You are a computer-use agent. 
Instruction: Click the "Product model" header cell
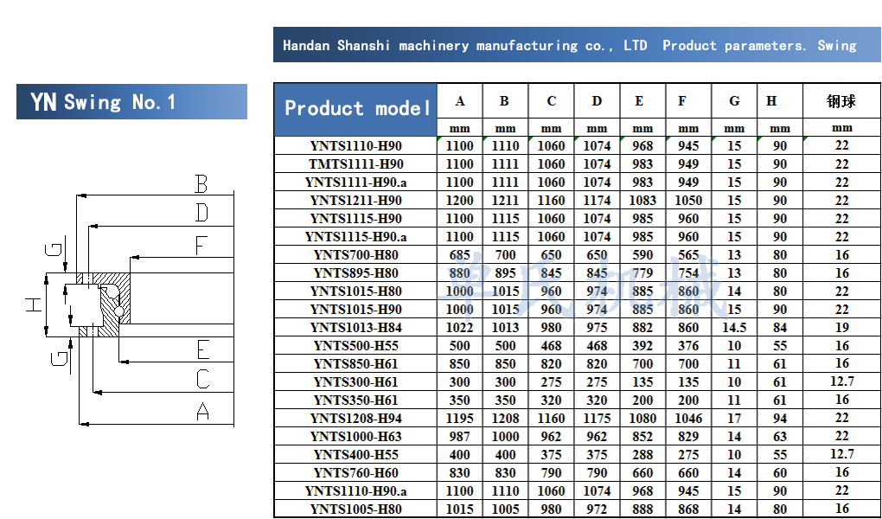356,109
